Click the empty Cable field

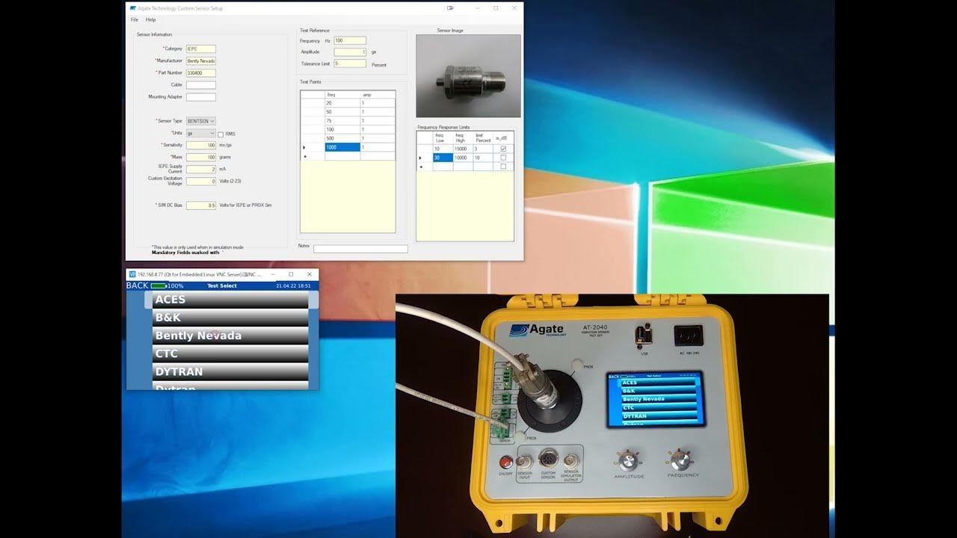point(201,84)
